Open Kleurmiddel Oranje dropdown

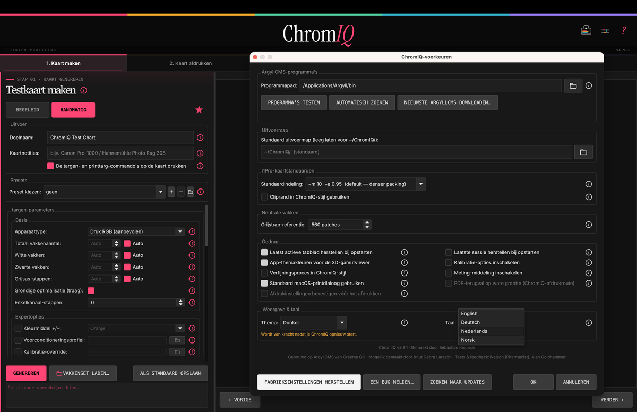136,328
